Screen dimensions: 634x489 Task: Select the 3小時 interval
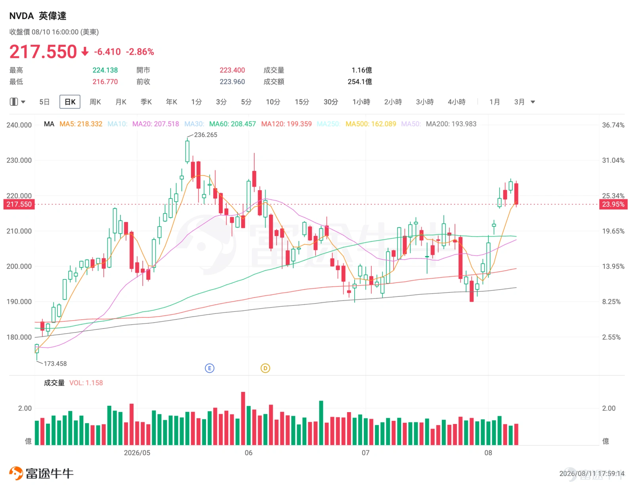[425, 102]
